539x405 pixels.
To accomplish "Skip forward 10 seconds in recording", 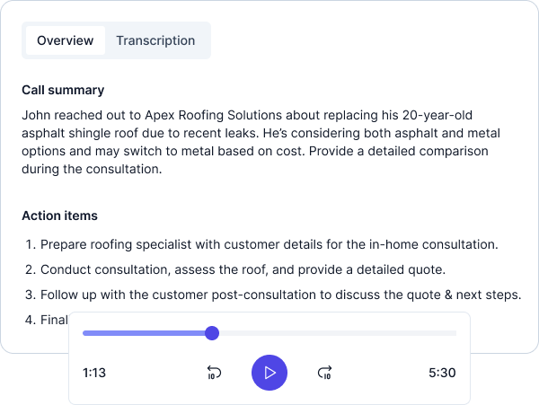I will [x=325, y=373].
